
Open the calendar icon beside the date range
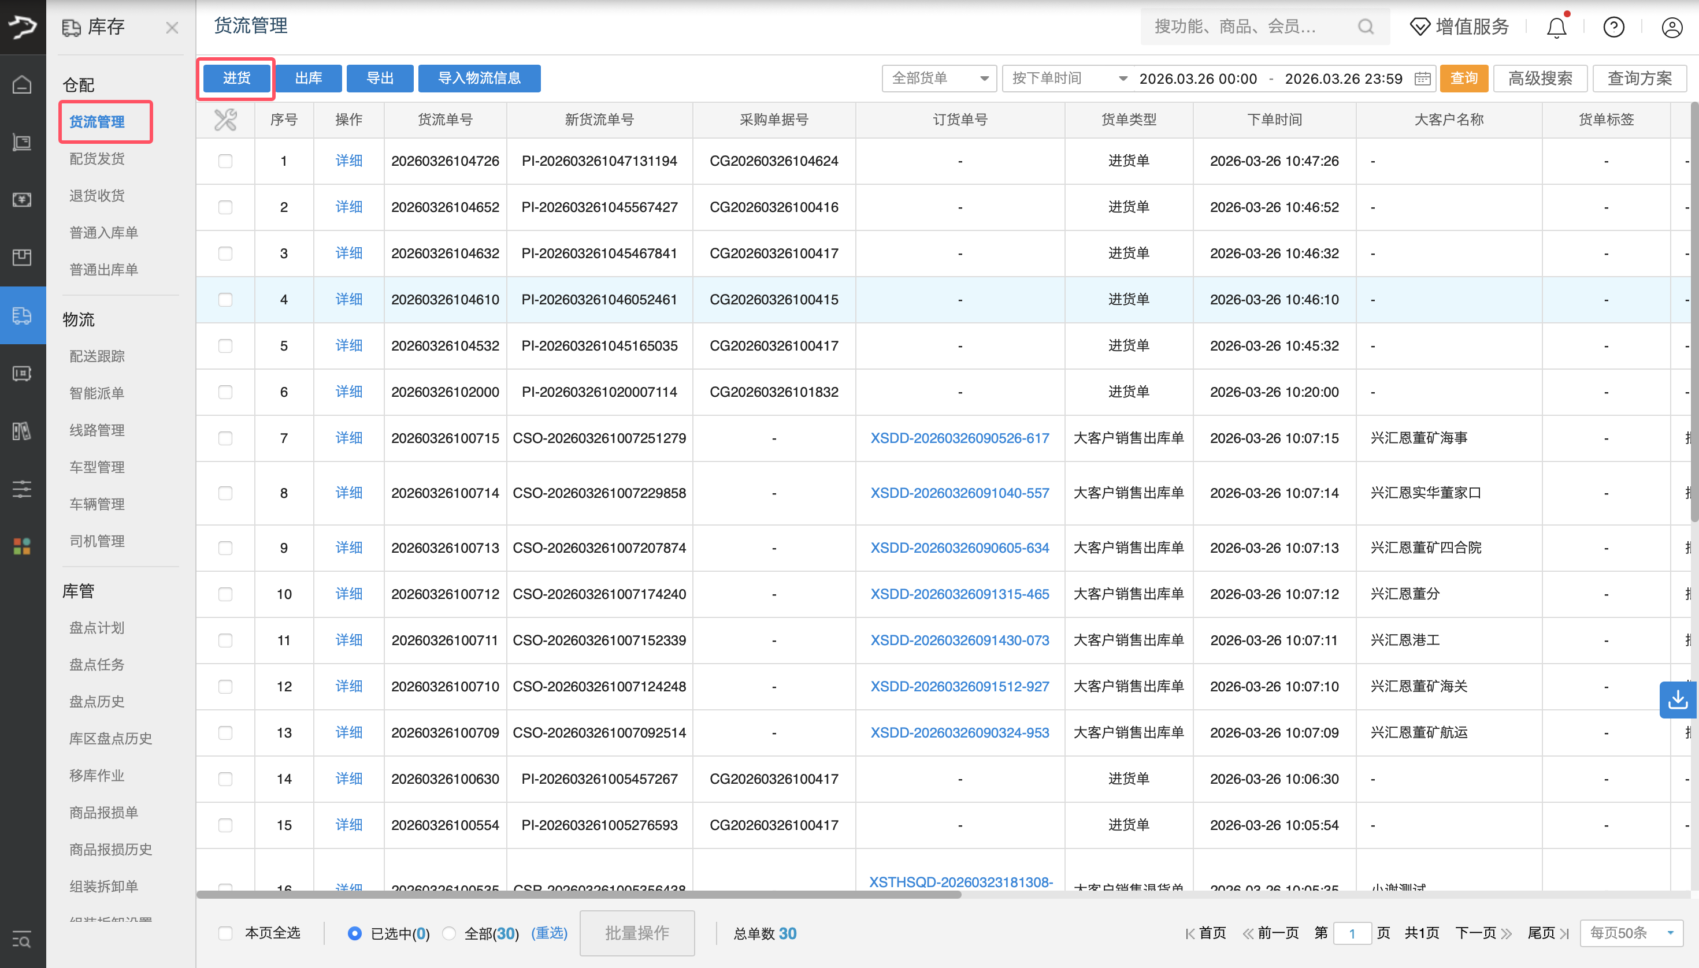(x=1422, y=78)
